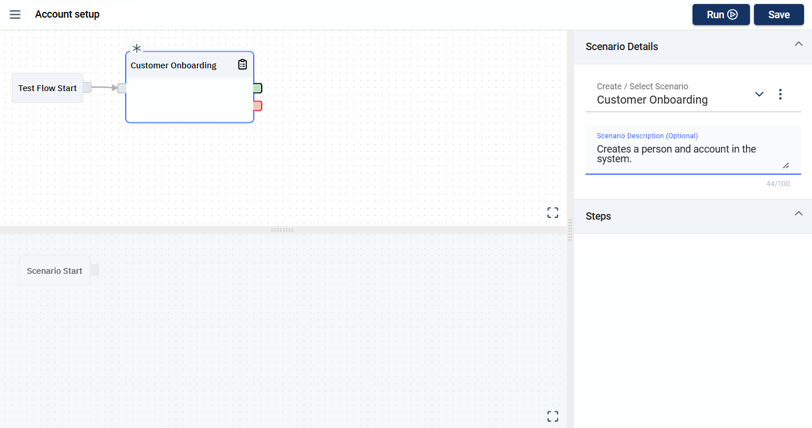
Task: Click the asterisk badge on Customer Onboarding node
Action: click(x=137, y=48)
